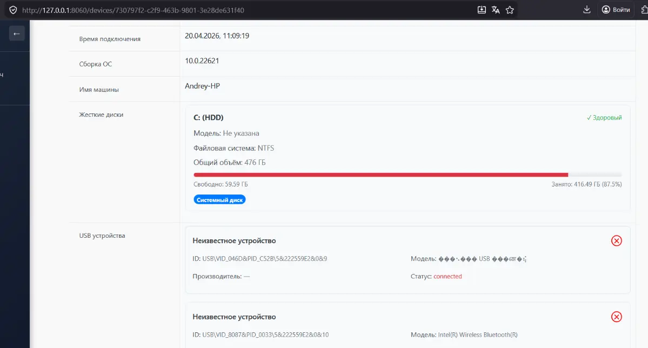This screenshot has height=348, width=648.
Task: Remove the USB device with VID_046D
Action: pyautogui.click(x=616, y=240)
